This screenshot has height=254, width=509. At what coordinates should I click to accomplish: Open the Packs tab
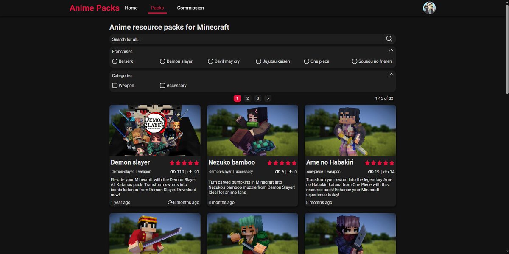pyautogui.click(x=157, y=8)
